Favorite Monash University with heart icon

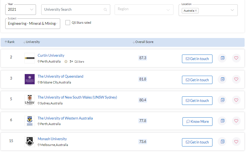tap(236, 142)
